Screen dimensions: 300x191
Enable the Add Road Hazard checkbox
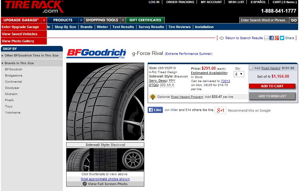tap(251, 68)
